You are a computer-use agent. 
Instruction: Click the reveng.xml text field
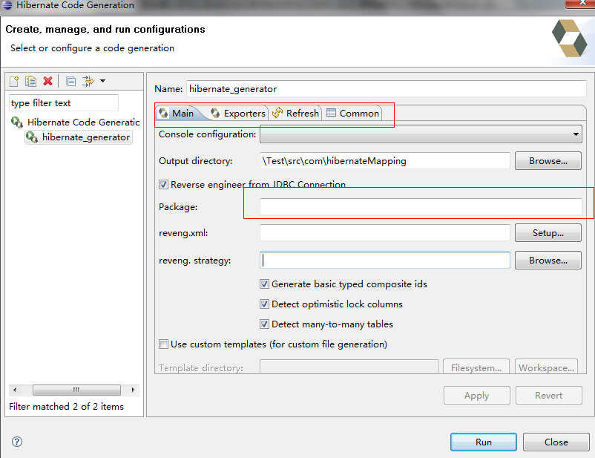point(385,233)
